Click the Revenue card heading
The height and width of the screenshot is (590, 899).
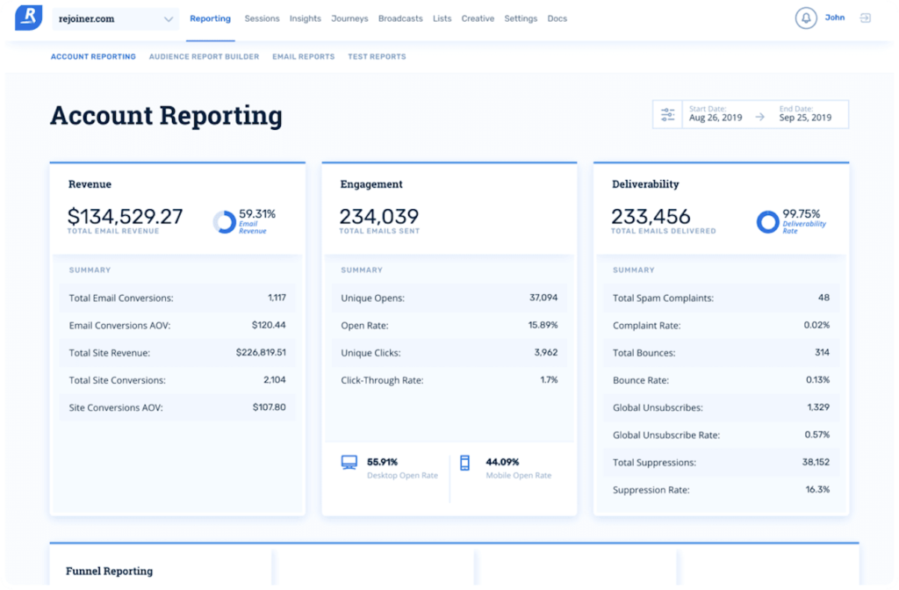pos(90,184)
